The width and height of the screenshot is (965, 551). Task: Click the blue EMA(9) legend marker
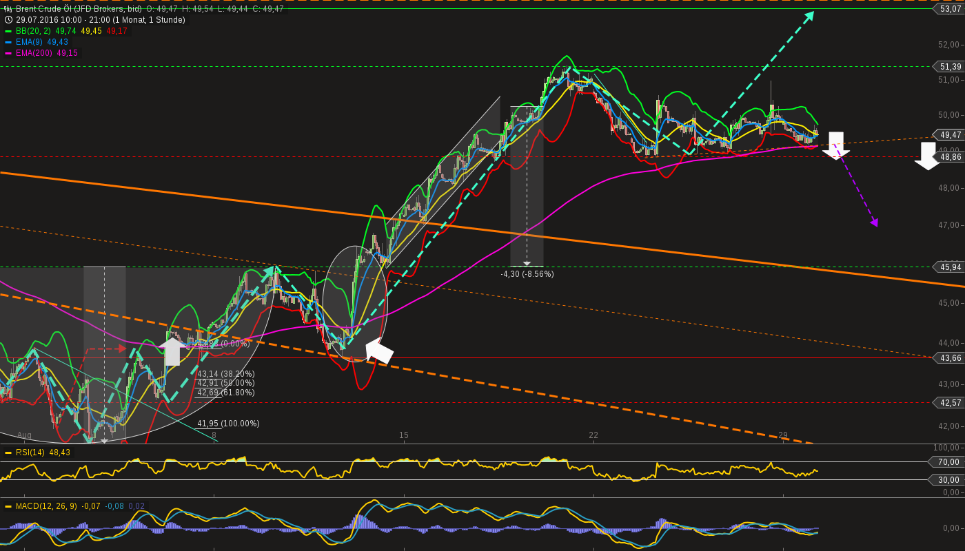8,42
